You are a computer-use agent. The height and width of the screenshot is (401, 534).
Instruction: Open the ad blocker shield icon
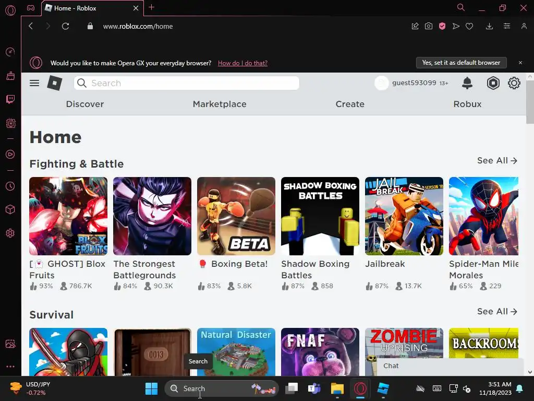coord(442,26)
